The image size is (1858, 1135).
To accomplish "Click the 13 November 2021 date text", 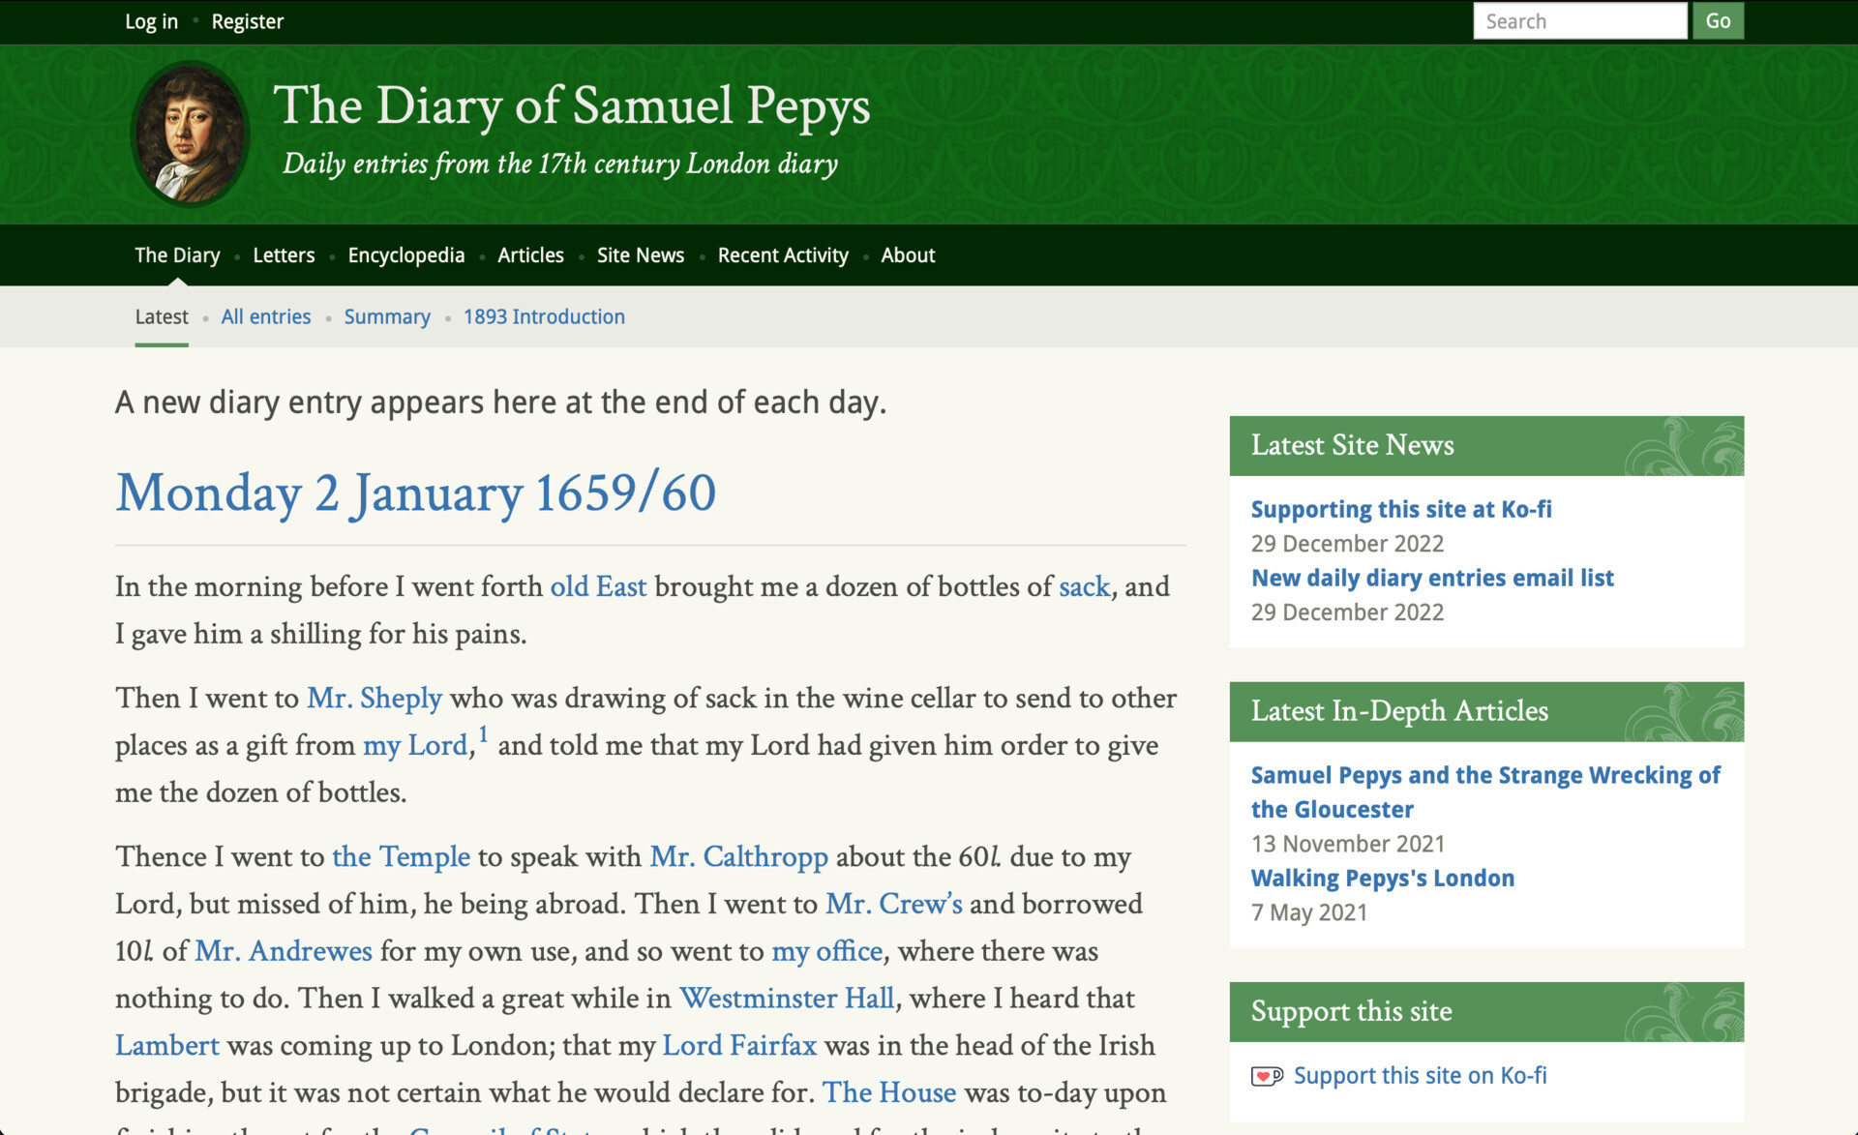I will point(1347,844).
